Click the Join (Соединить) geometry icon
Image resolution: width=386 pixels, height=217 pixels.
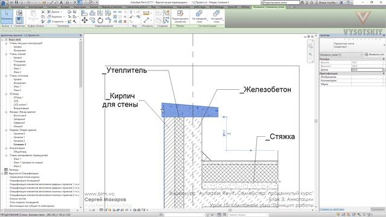tap(49, 22)
